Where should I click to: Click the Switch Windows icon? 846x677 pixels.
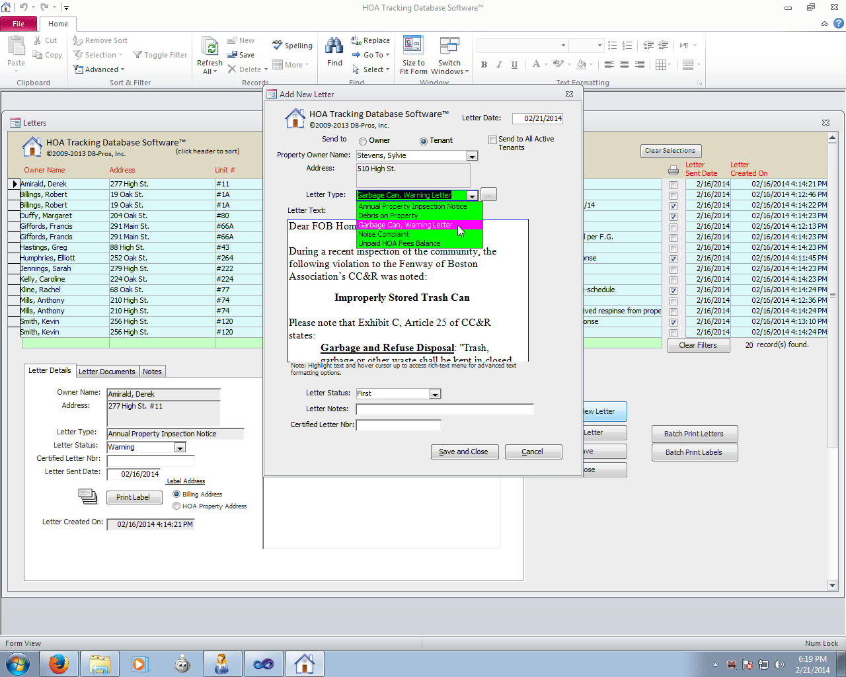tap(449, 46)
